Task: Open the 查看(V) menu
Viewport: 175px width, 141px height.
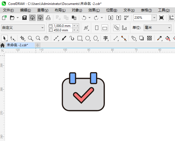Action: click(43, 10)
